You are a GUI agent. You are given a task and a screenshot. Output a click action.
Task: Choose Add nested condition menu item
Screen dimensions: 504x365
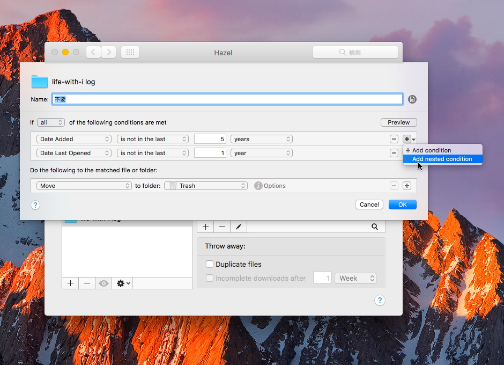443,159
